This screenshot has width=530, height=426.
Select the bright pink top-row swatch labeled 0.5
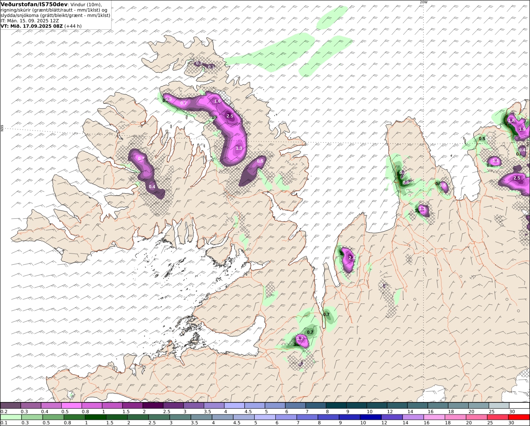click(x=72, y=406)
